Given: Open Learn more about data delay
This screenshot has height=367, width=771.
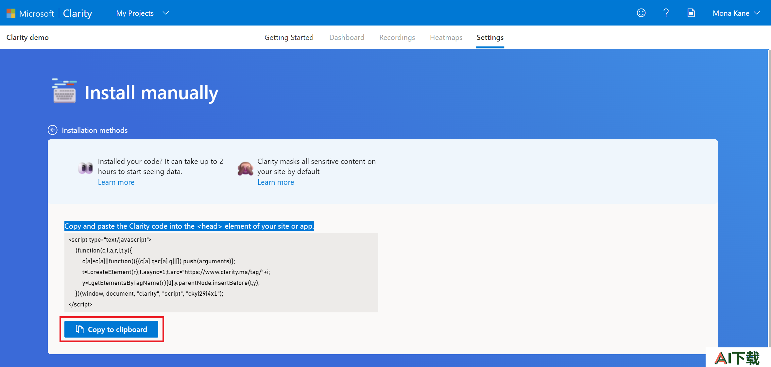Looking at the screenshot, I should click(x=116, y=182).
